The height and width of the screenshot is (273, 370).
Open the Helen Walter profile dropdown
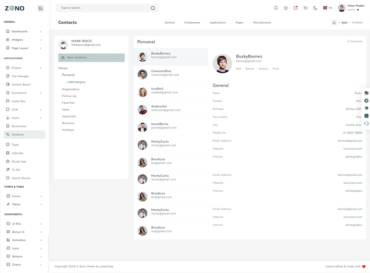(x=352, y=8)
